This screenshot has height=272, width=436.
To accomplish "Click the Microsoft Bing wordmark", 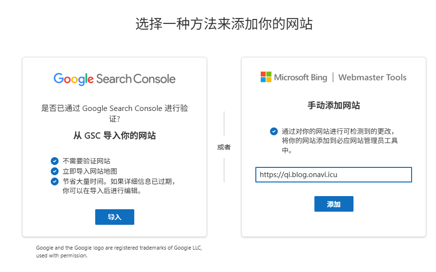I will coord(300,77).
